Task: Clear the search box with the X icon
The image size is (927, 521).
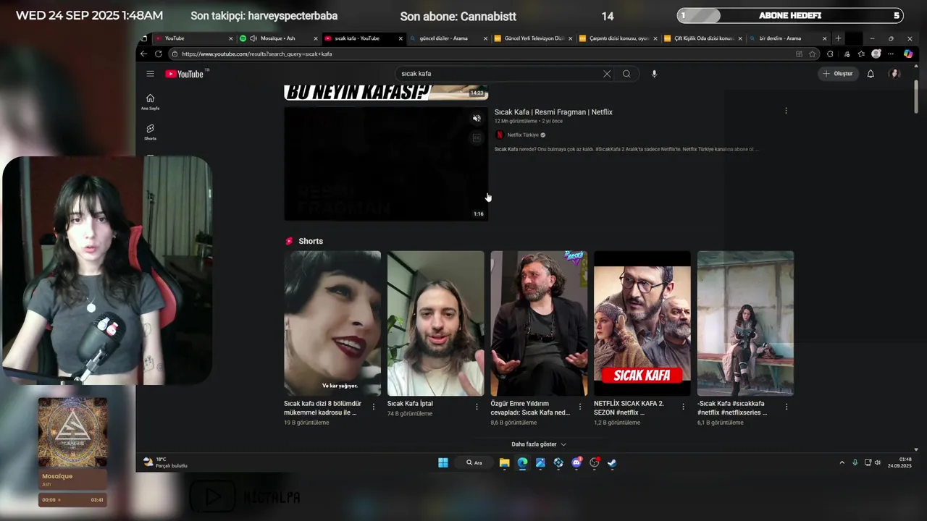Action: click(607, 74)
